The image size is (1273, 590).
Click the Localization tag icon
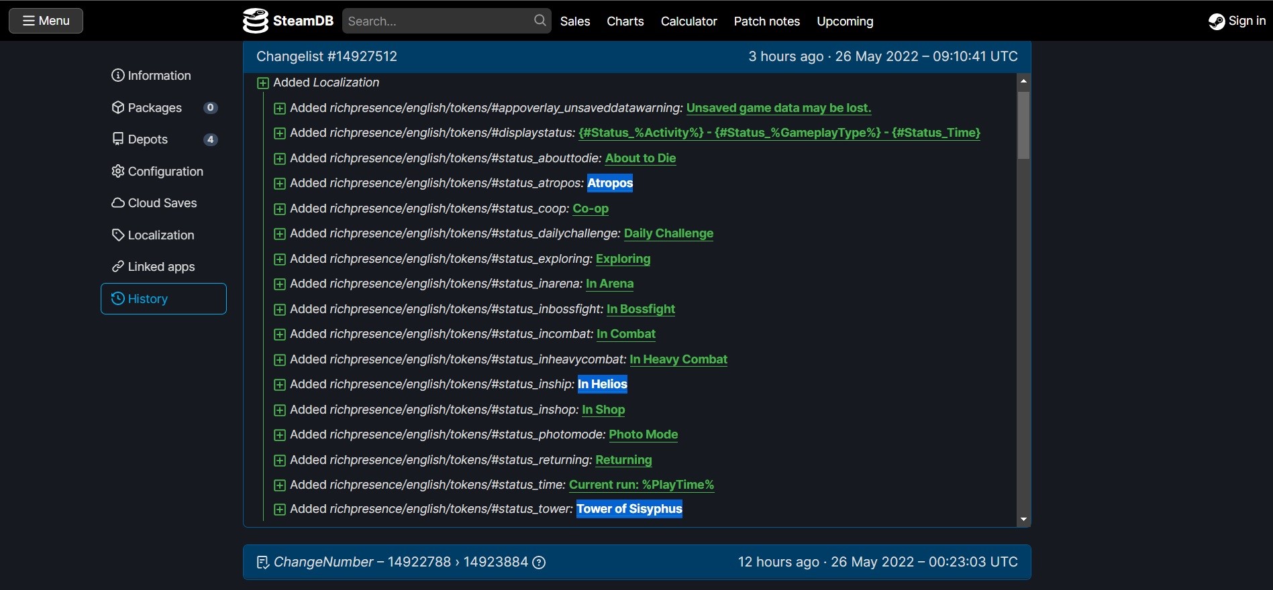point(118,235)
